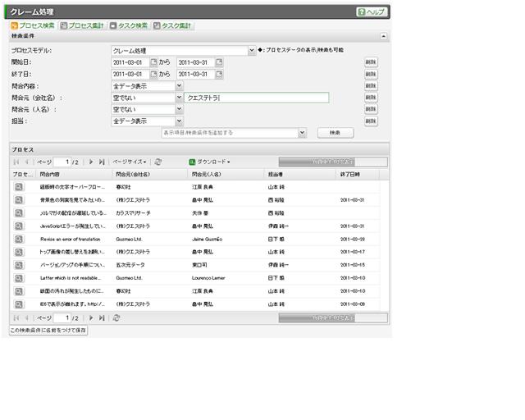Jump to last page in bottom pager
The height and width of the screenshot is (420, 525).
pyautogui.click(x=102, y=317)
